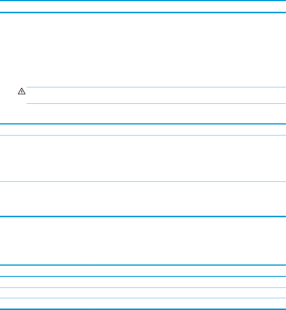Click the bottom border line of caution note

pos(156,103)
